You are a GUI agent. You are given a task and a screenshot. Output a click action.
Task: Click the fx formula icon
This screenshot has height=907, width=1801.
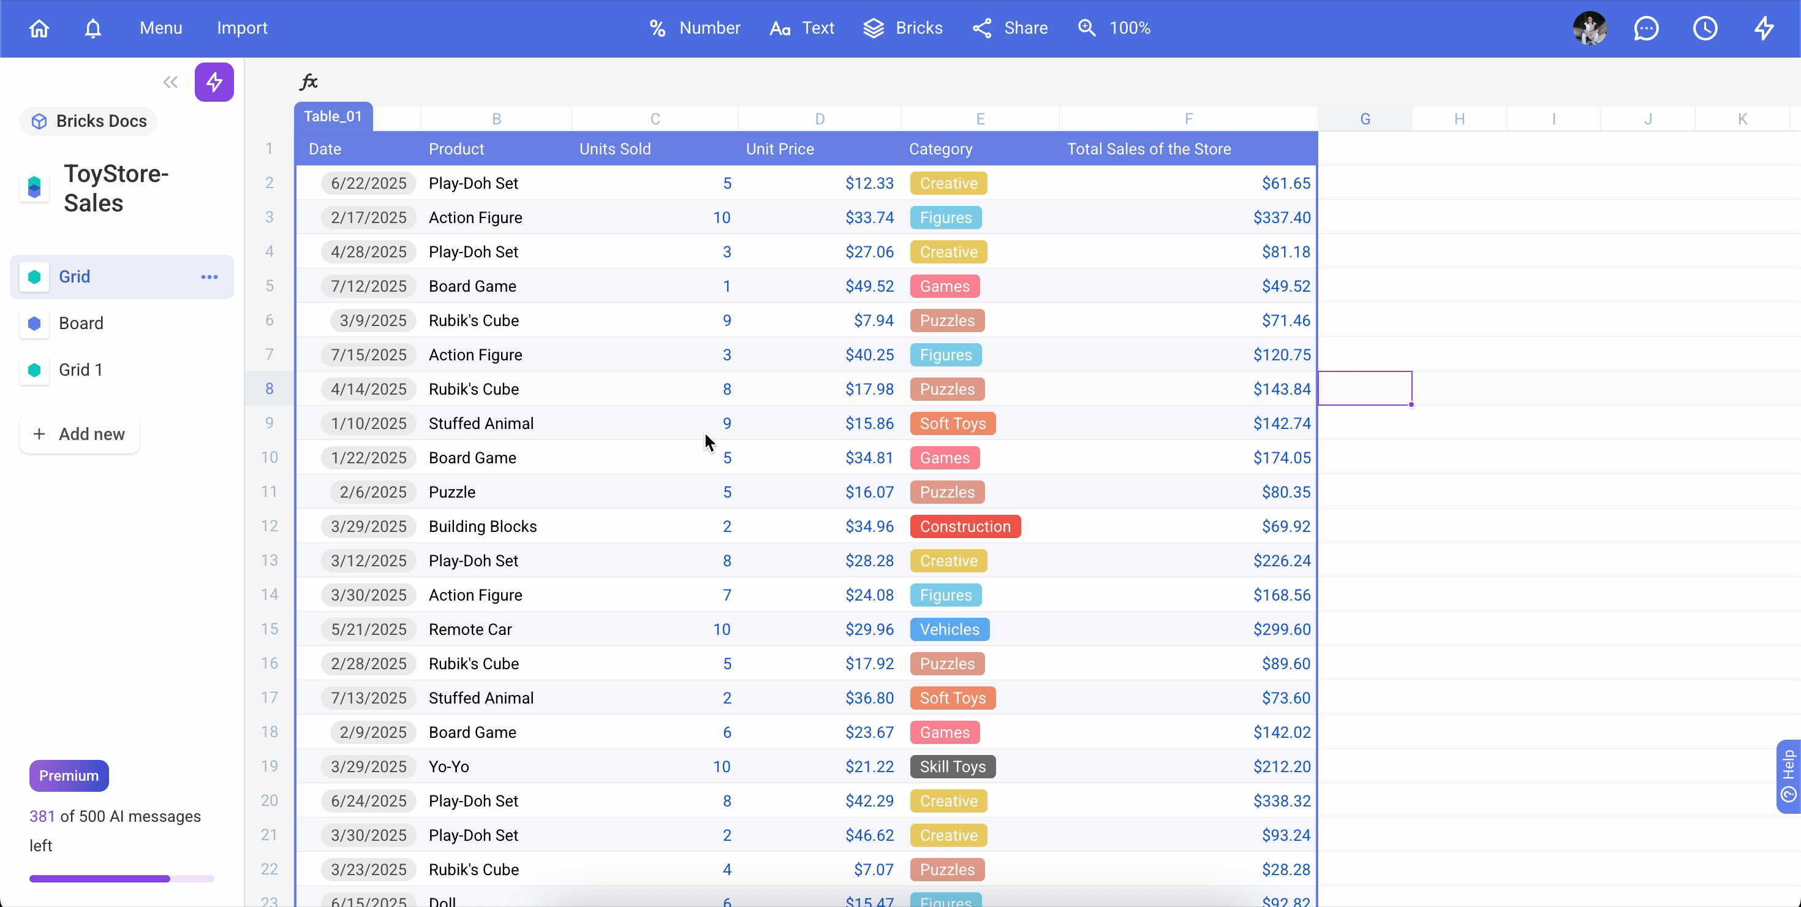click(308, 82)
